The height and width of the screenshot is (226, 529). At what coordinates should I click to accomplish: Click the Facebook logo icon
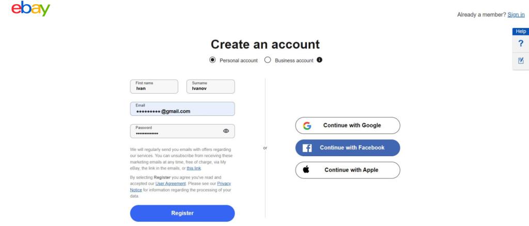307,147
